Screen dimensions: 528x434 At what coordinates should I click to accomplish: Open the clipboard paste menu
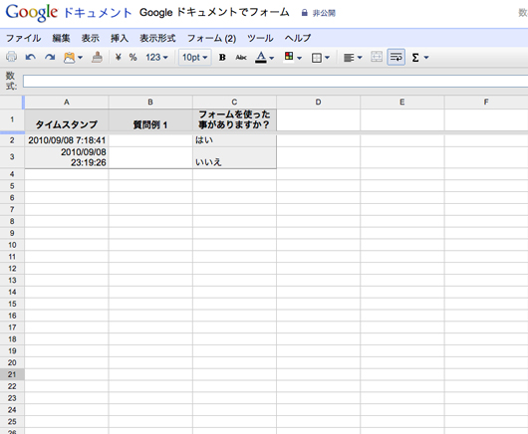point(73,57)
